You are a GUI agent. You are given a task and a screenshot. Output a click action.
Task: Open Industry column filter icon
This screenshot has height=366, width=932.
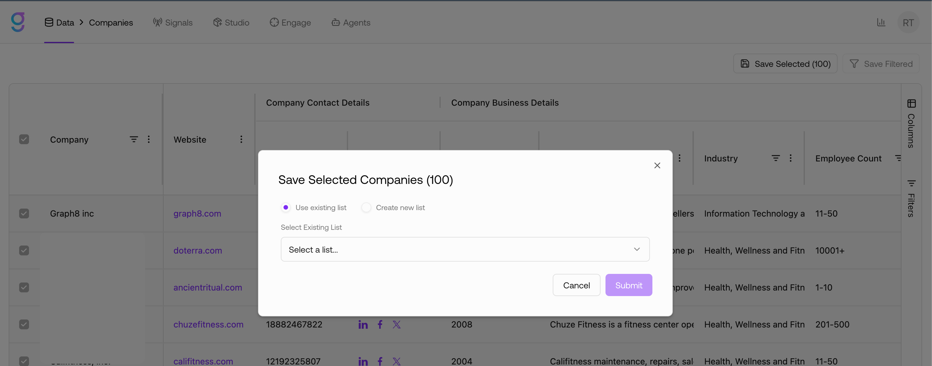[x=775, y=158]
